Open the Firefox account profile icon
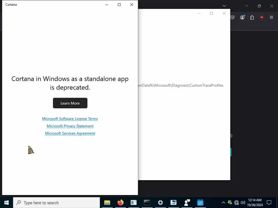The image size is (278, 208). point(242,17)
